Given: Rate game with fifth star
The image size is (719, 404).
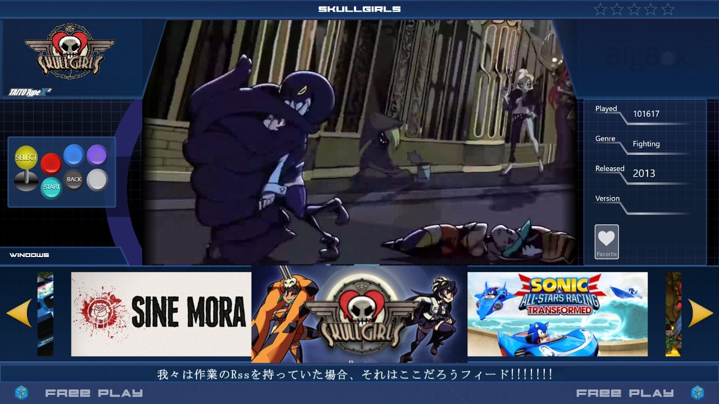Looking at the screenshot, I should (668, 9).
